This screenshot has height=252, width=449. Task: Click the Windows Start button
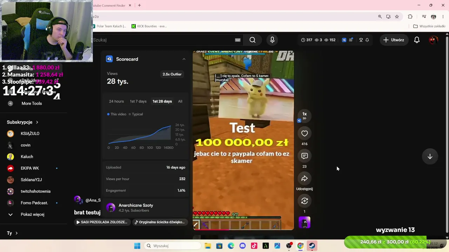pos(137,246)
